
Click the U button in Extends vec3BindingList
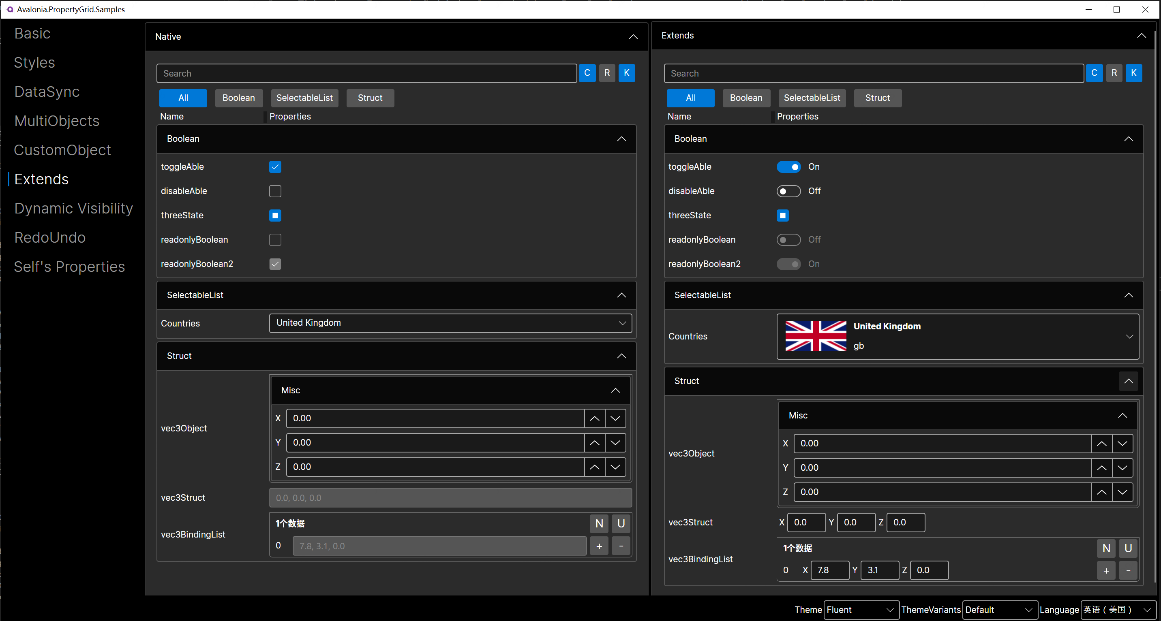tap(1128, 548)
